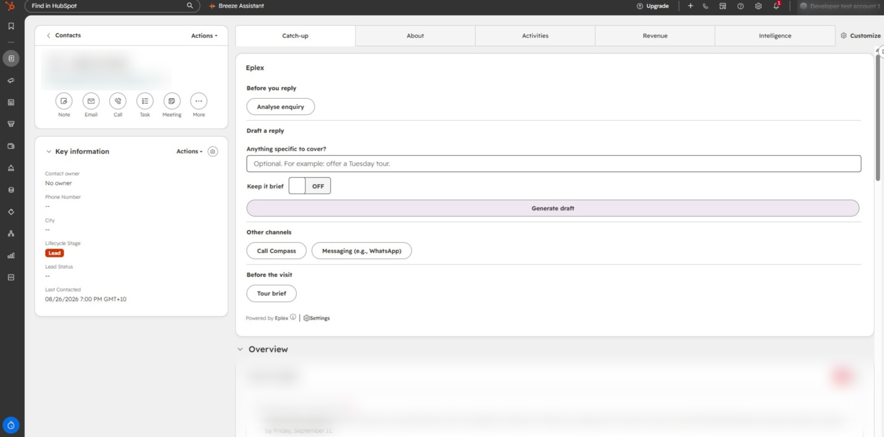Image resolution: width=884 pixels, height=437 pixels.
Task: Switch to the Catch-up tab
Action: 295,36
